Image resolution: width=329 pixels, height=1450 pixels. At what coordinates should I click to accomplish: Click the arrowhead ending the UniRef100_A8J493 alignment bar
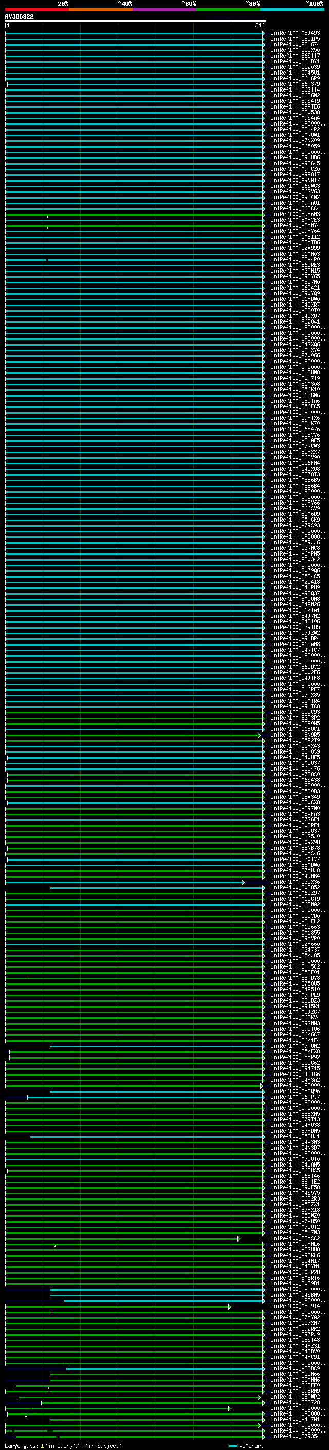(x=263, y=34)
